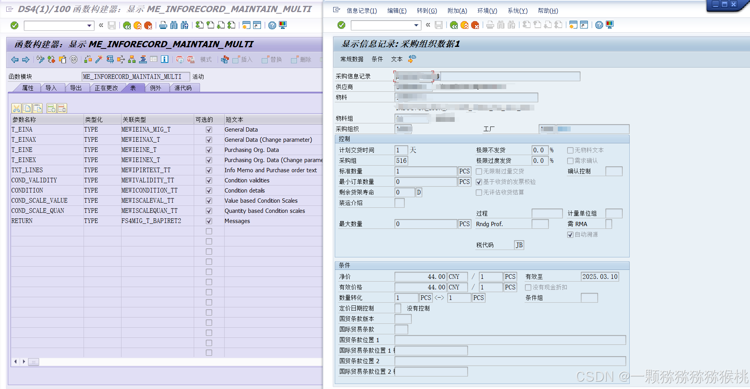Screen dimensions: 750x389
Task: Toggle optional checkbox for T_EINA row
Action: [x=209, y=130]
